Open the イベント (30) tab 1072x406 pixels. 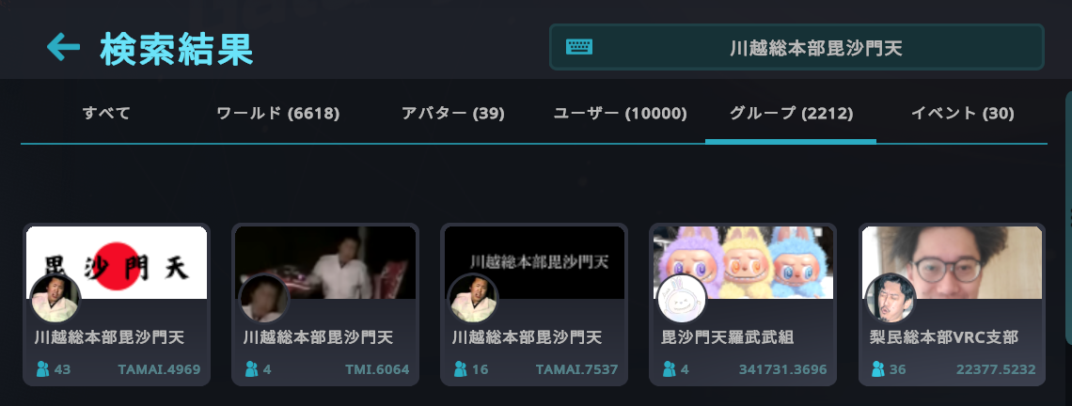pos(962,114)
